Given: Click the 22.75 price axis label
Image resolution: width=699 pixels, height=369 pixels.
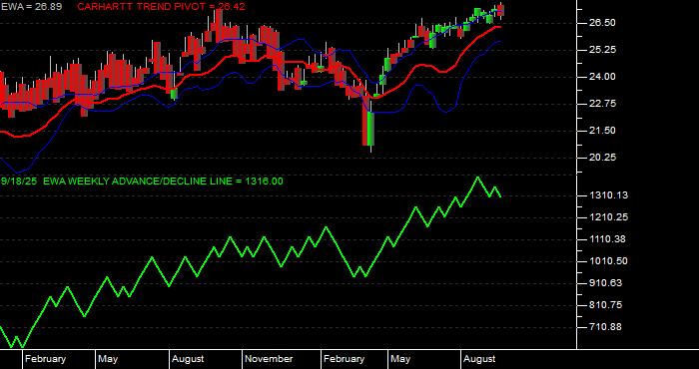Looking at the screenshot, I should 602,104.
